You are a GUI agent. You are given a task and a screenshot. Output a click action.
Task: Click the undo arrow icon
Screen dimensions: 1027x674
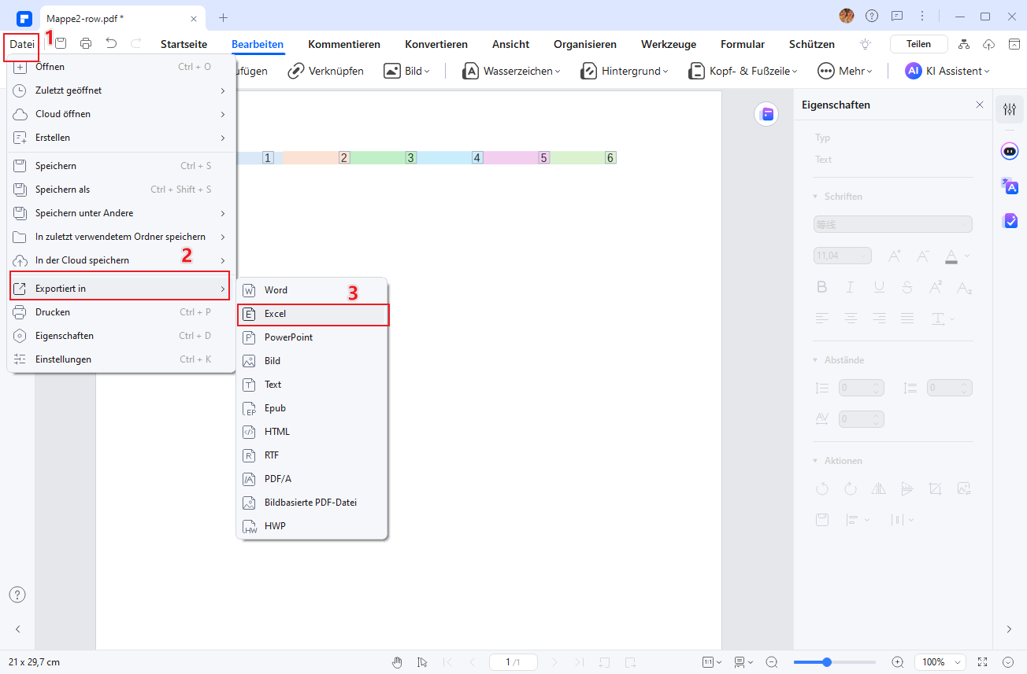coord(111,44)
